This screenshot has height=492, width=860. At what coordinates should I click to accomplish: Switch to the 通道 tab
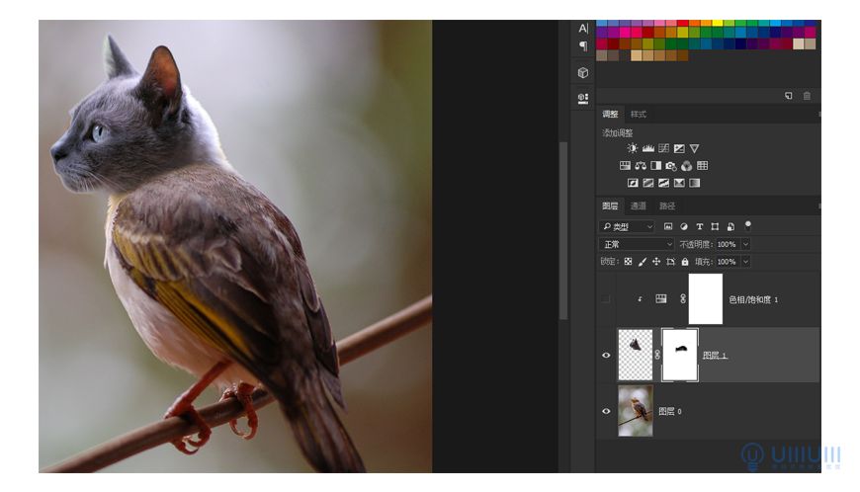click(x=639, y=206)
